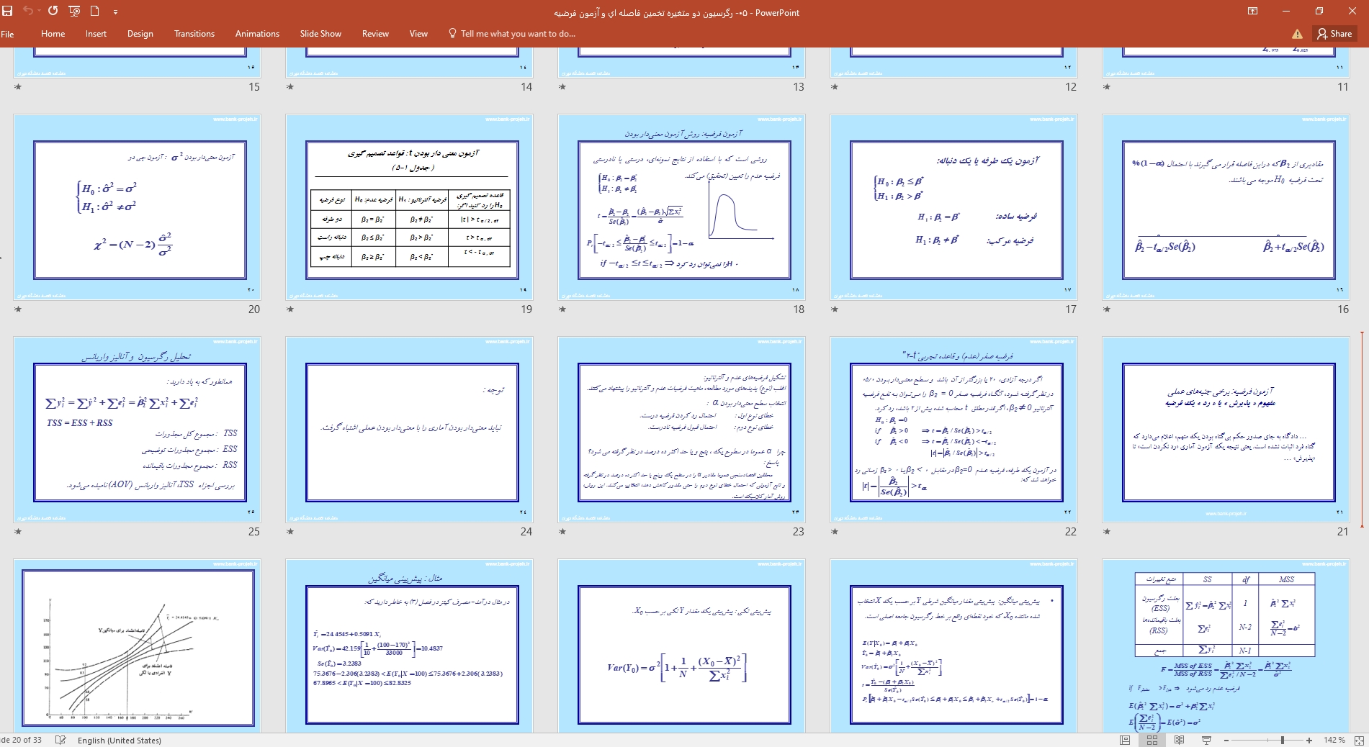Open Ribbon Display Options menu

[x=1253, y=11]
